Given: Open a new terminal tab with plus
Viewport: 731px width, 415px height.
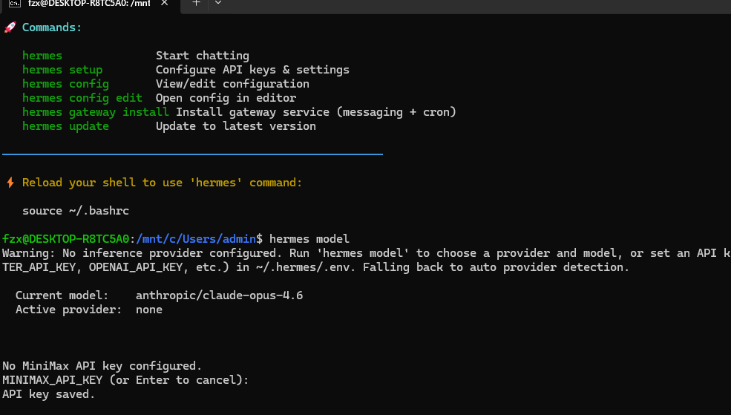Looking at the screenshot, I should click(x=196, y=3).
